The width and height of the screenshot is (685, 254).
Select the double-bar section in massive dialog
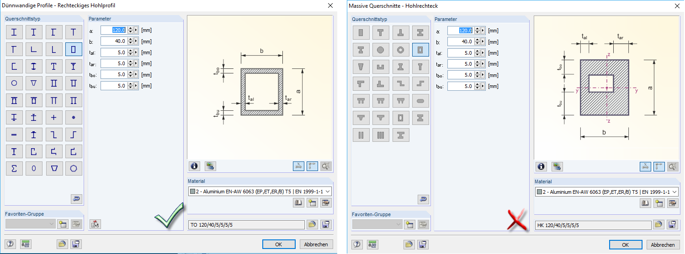click(361, 135)
